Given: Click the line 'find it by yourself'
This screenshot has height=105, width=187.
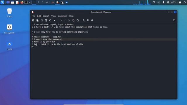Looking at the screenshot, I should [x=44, y=42].
